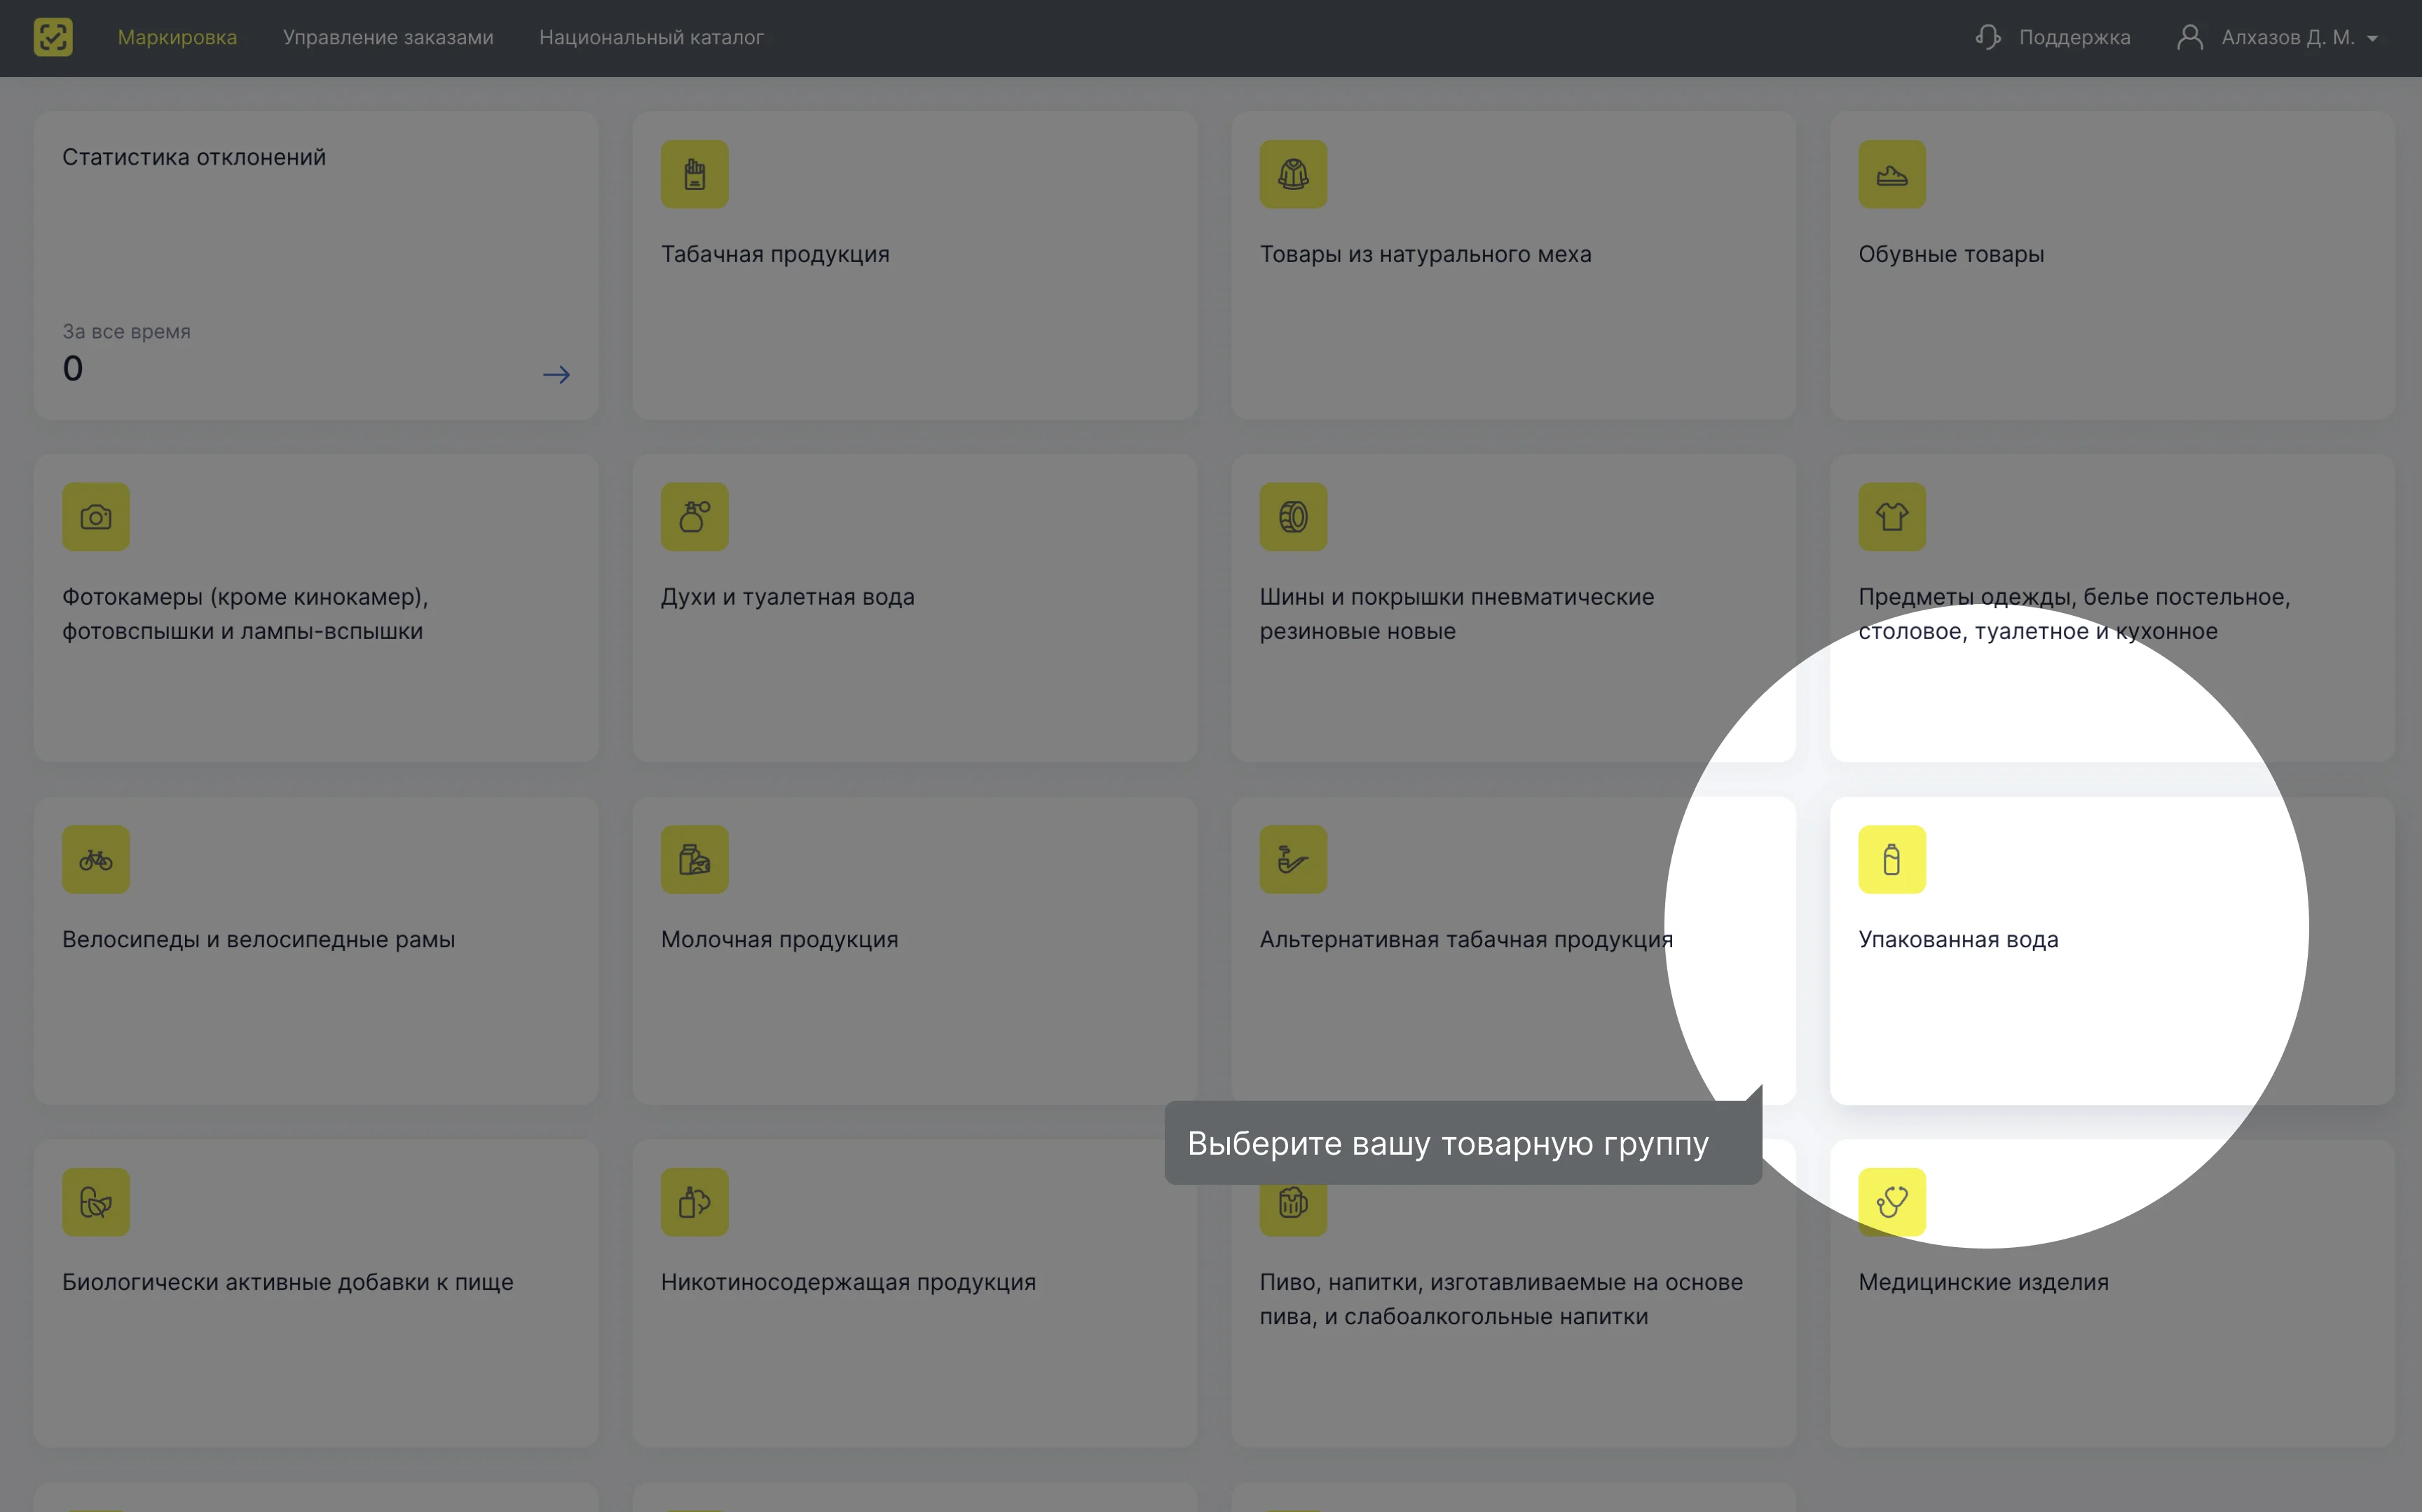Open the Пиво, напитки category label
2422x1512 pixels.
point(1501,1299)
